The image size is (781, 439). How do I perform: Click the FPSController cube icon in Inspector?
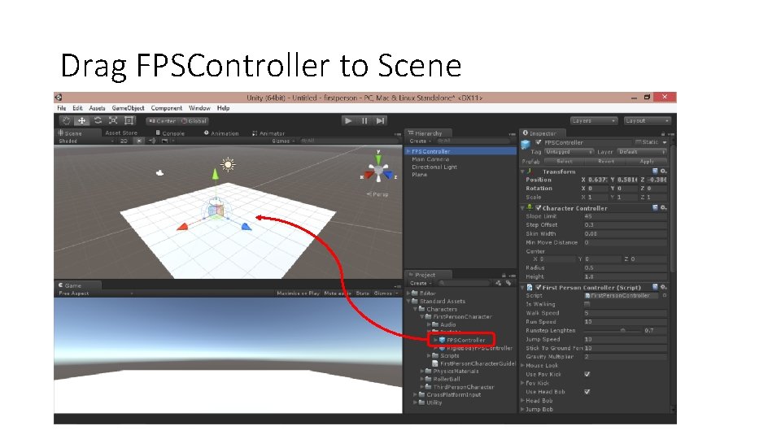[526, 144]
